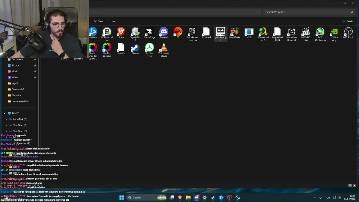
Task: Open the MSI Afterburner shortcut
Action: tap(320, 34)
